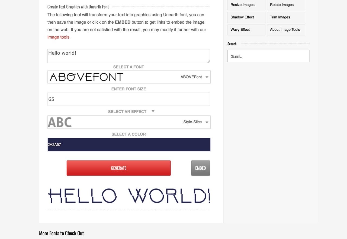The image size is (347, 239).
Task: Click the font size field showing 65
Action: coord(128,99)
